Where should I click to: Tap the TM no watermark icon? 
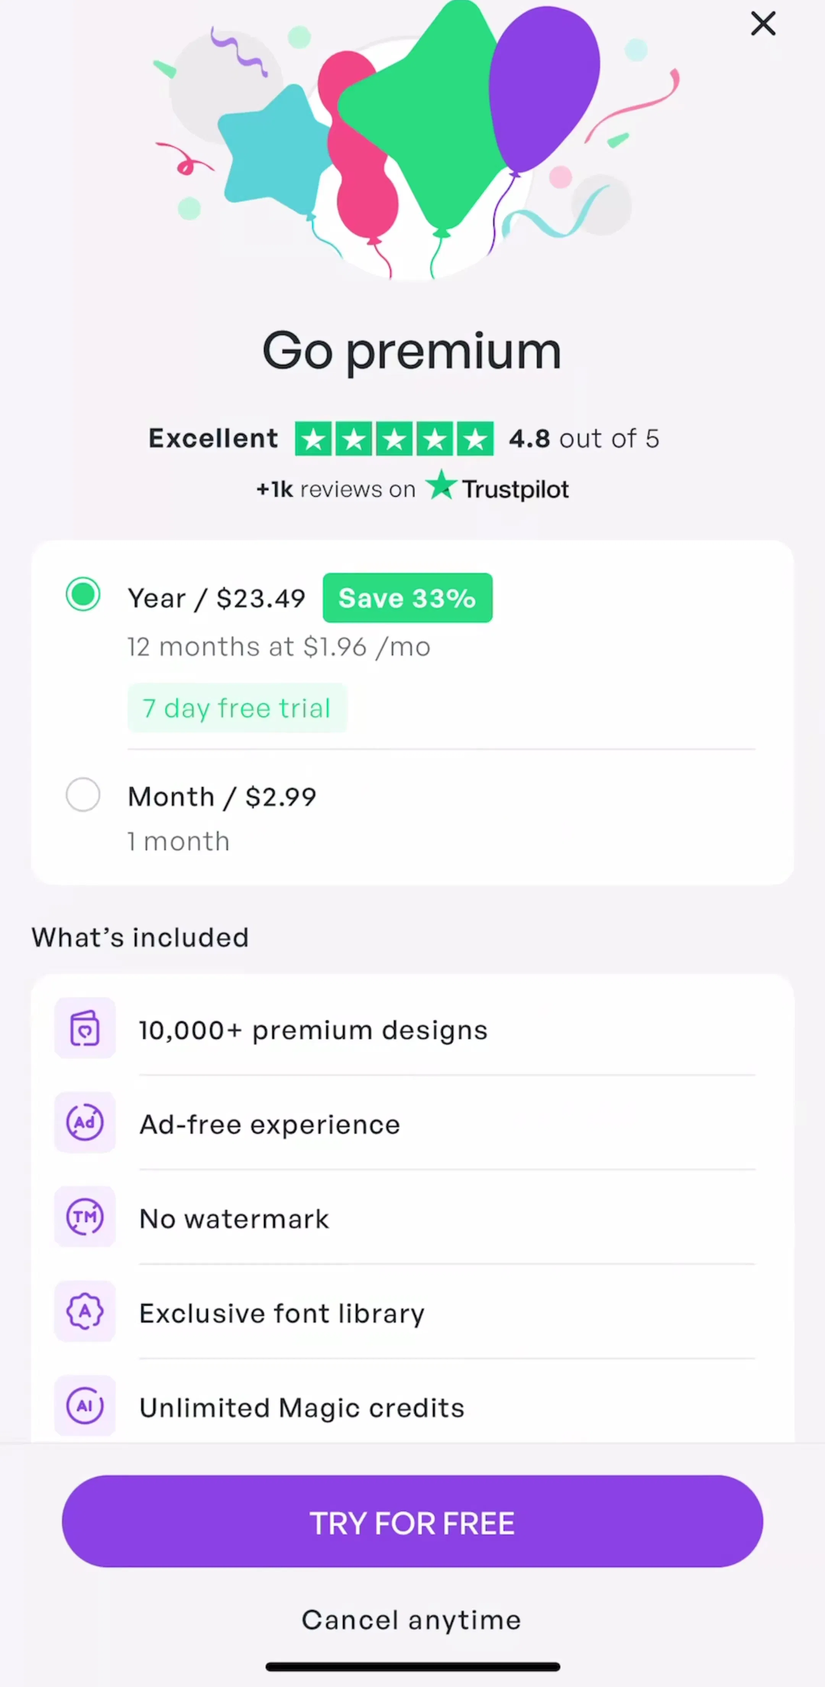(85, 1217)
